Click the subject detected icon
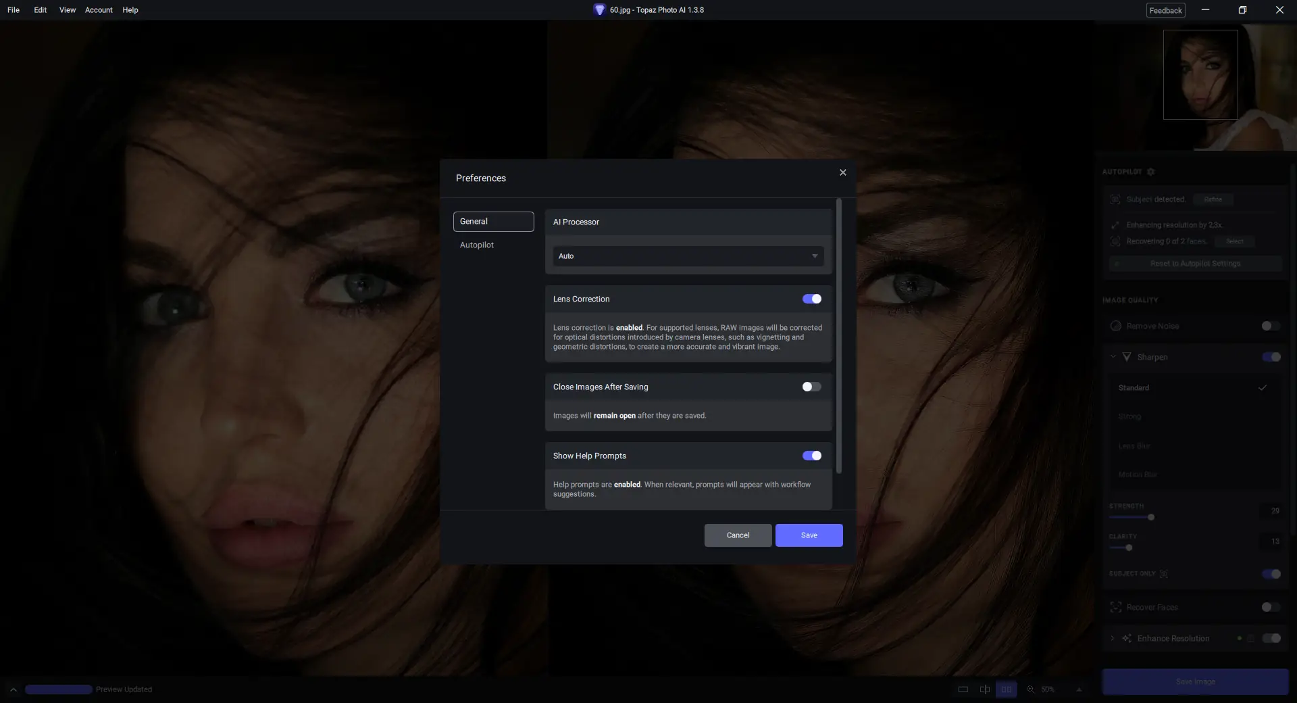 pos(1115,199)
